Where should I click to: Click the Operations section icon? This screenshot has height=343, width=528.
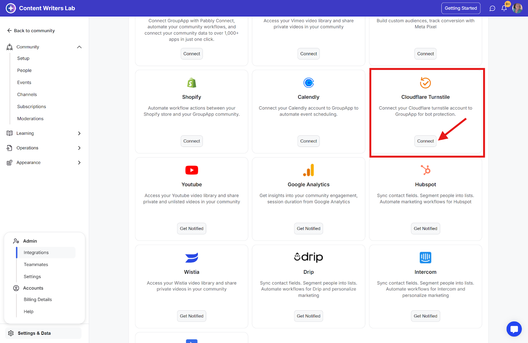pos(10,148)
